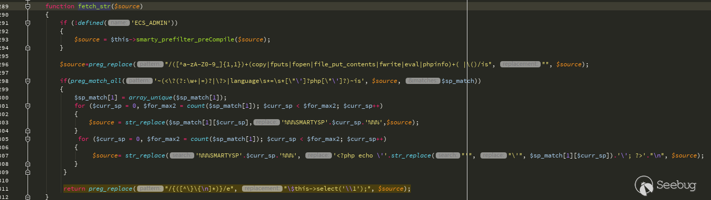Collapse the if !defined ECS_ADMIN block
Image resolution: width=711 pixels, height=200 pixels.
coord(28,23)
